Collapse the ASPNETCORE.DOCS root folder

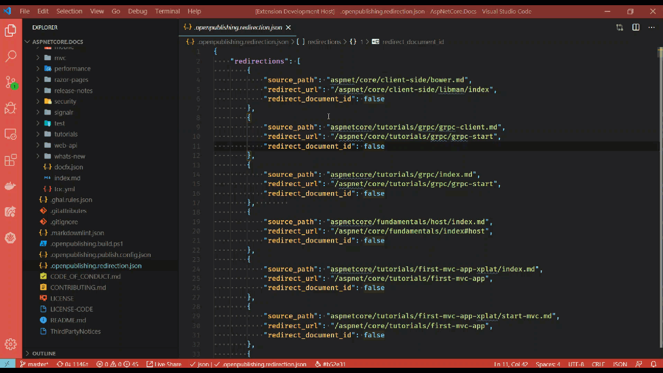coord(57,42)
